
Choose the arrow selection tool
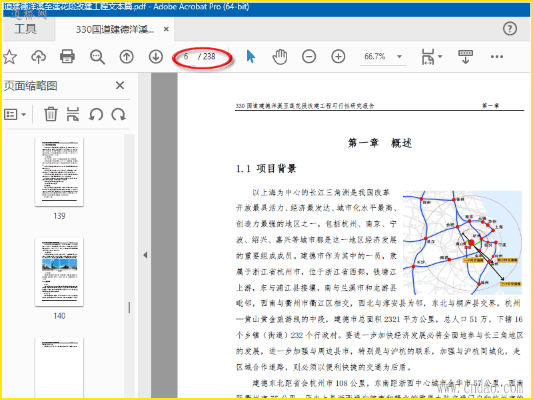[251, 57]
